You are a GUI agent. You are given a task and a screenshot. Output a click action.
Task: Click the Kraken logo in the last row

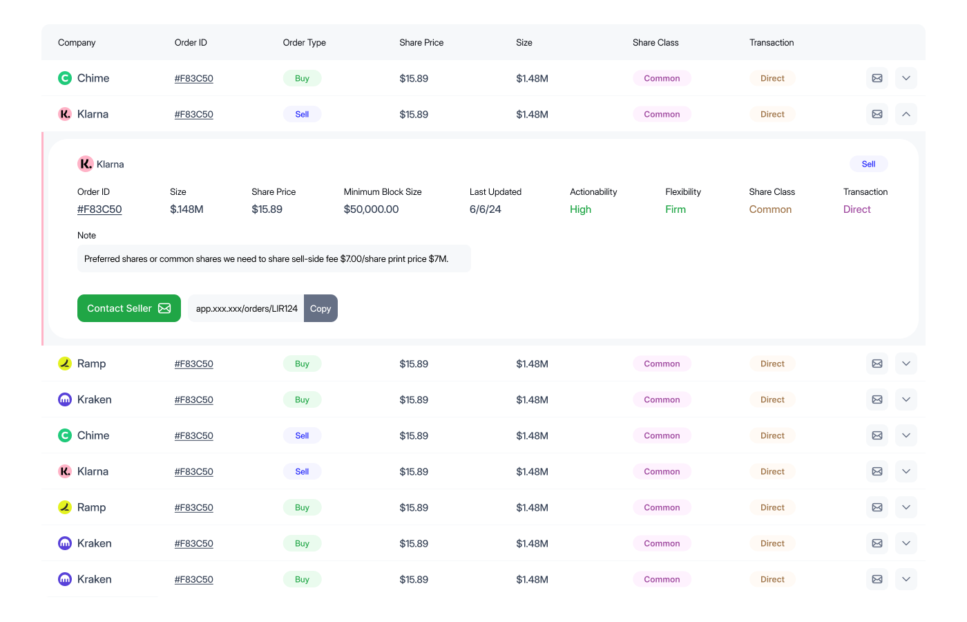tap(65, 579)
